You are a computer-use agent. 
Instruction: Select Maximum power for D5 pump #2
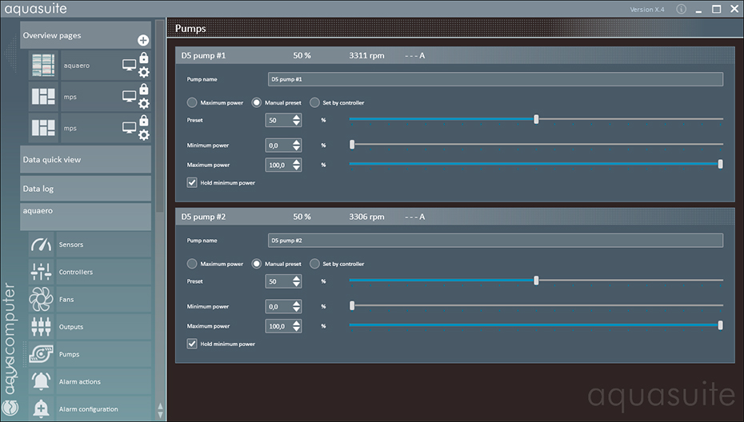[192, 264]
